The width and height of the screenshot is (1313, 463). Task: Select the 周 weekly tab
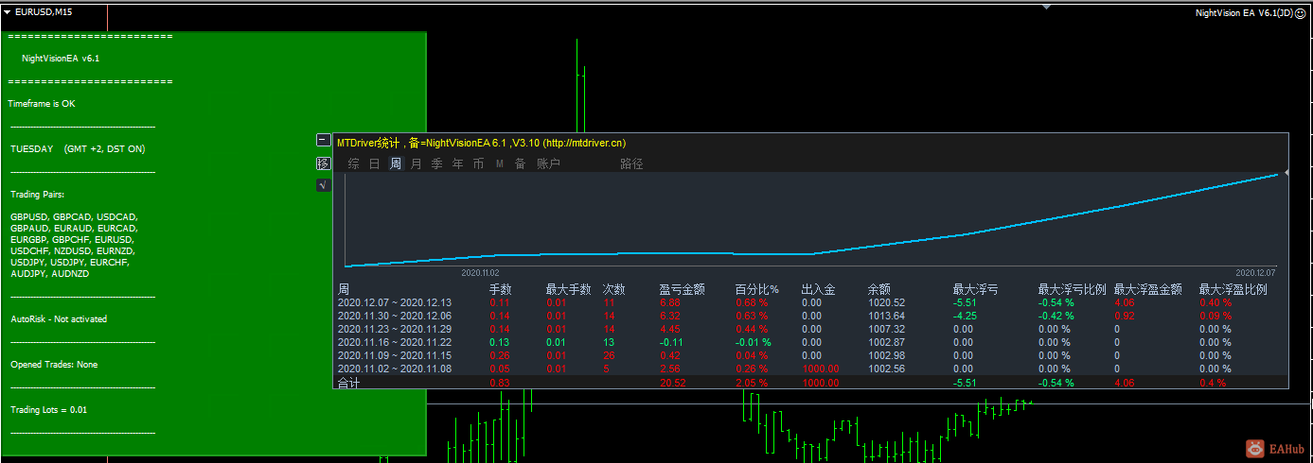pos(395,163)
